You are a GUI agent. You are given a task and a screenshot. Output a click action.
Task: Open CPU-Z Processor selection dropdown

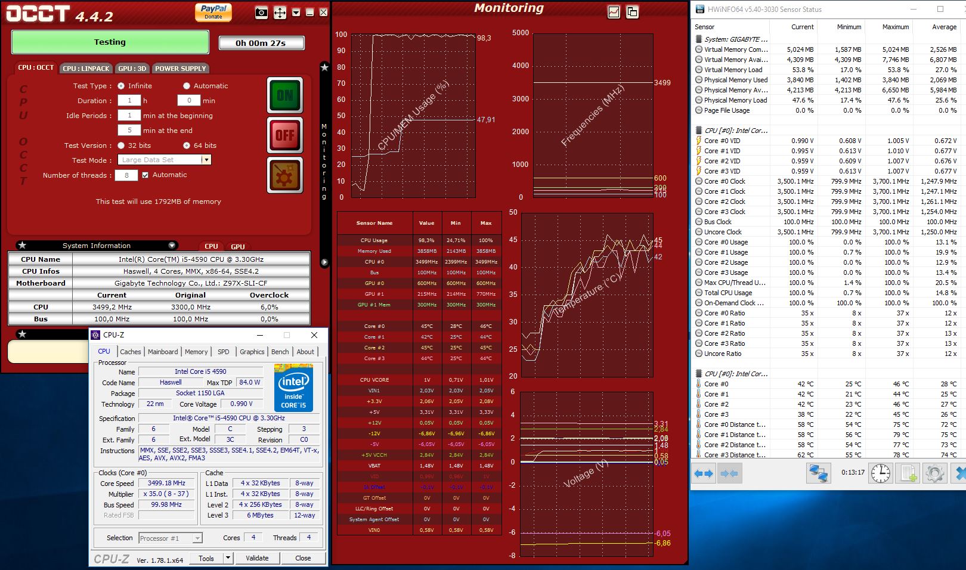(171, 538)
